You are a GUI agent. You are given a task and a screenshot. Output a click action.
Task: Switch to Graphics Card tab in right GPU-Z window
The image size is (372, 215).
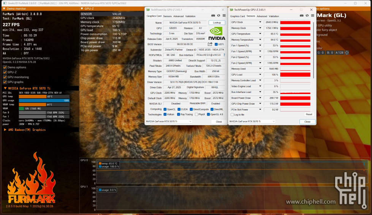coord(237,16)
